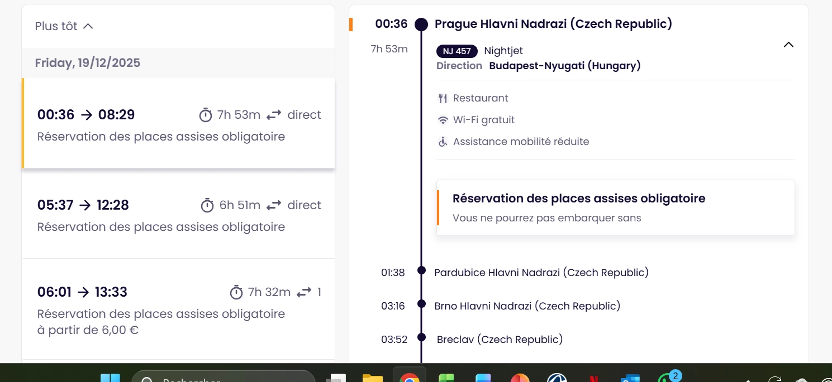832x382 pixels.
Task: Collapse the NJ 457 Nightjet details chevron
Action: coord(788,45)
